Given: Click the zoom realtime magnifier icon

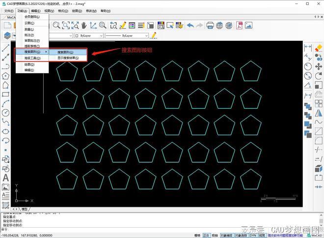Looking at the screenshot, I should coord(56,25).
